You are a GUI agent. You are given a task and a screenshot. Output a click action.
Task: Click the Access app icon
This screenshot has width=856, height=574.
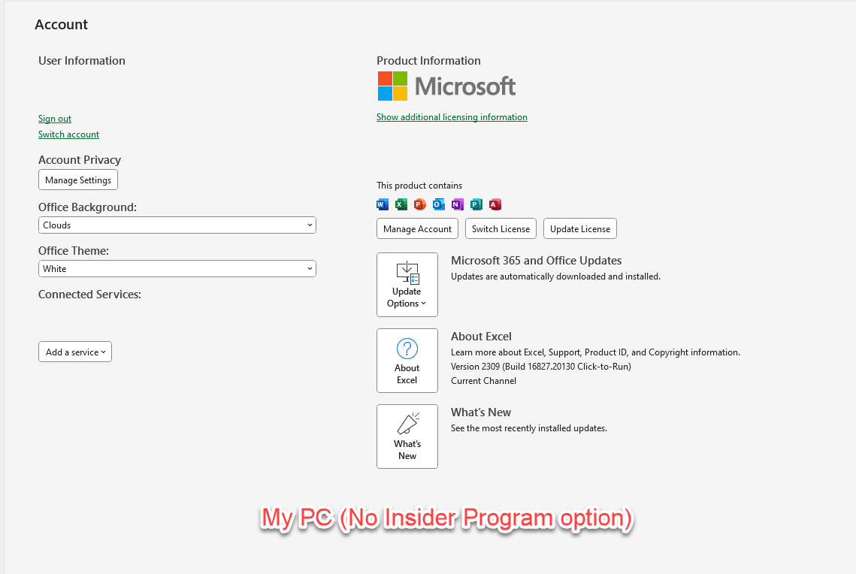pyautogui.click(x=495, y=204)
